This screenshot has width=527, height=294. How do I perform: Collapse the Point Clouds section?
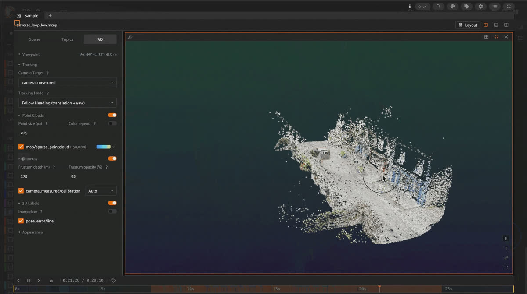click(x=33, y=115)
